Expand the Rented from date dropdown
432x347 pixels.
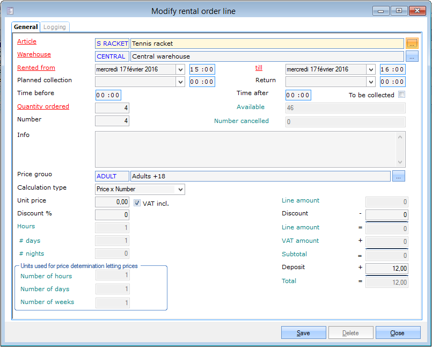pyautogui.click(x=180, y=69)
